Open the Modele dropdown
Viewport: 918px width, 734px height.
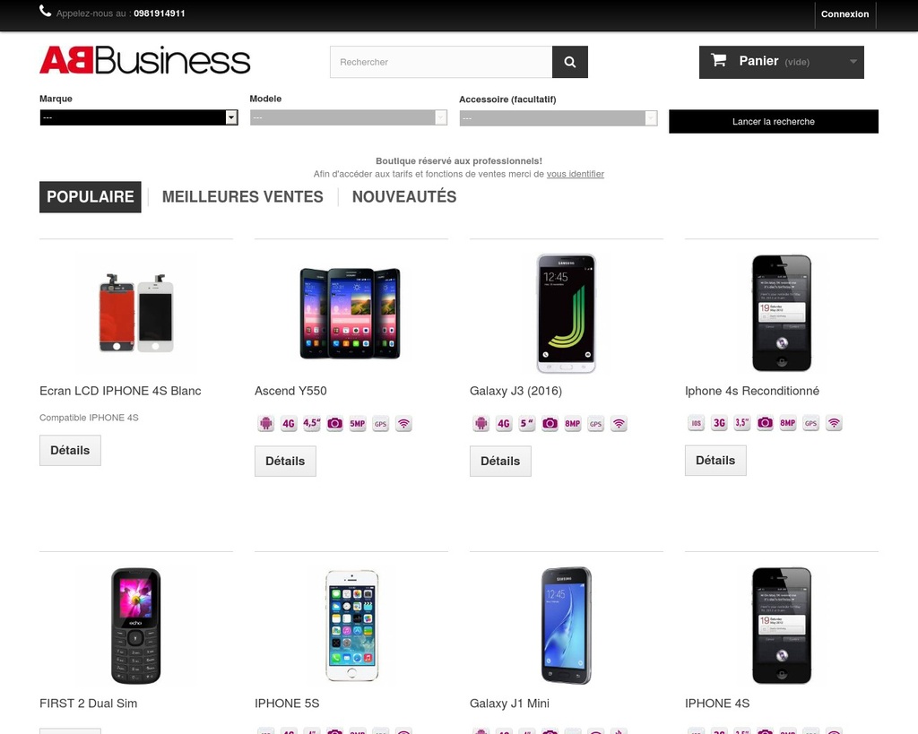pyautogui.click(x=349, y=117)
